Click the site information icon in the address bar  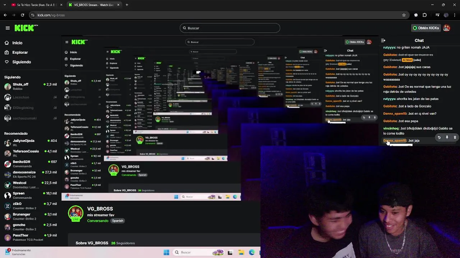coord(33,15)
